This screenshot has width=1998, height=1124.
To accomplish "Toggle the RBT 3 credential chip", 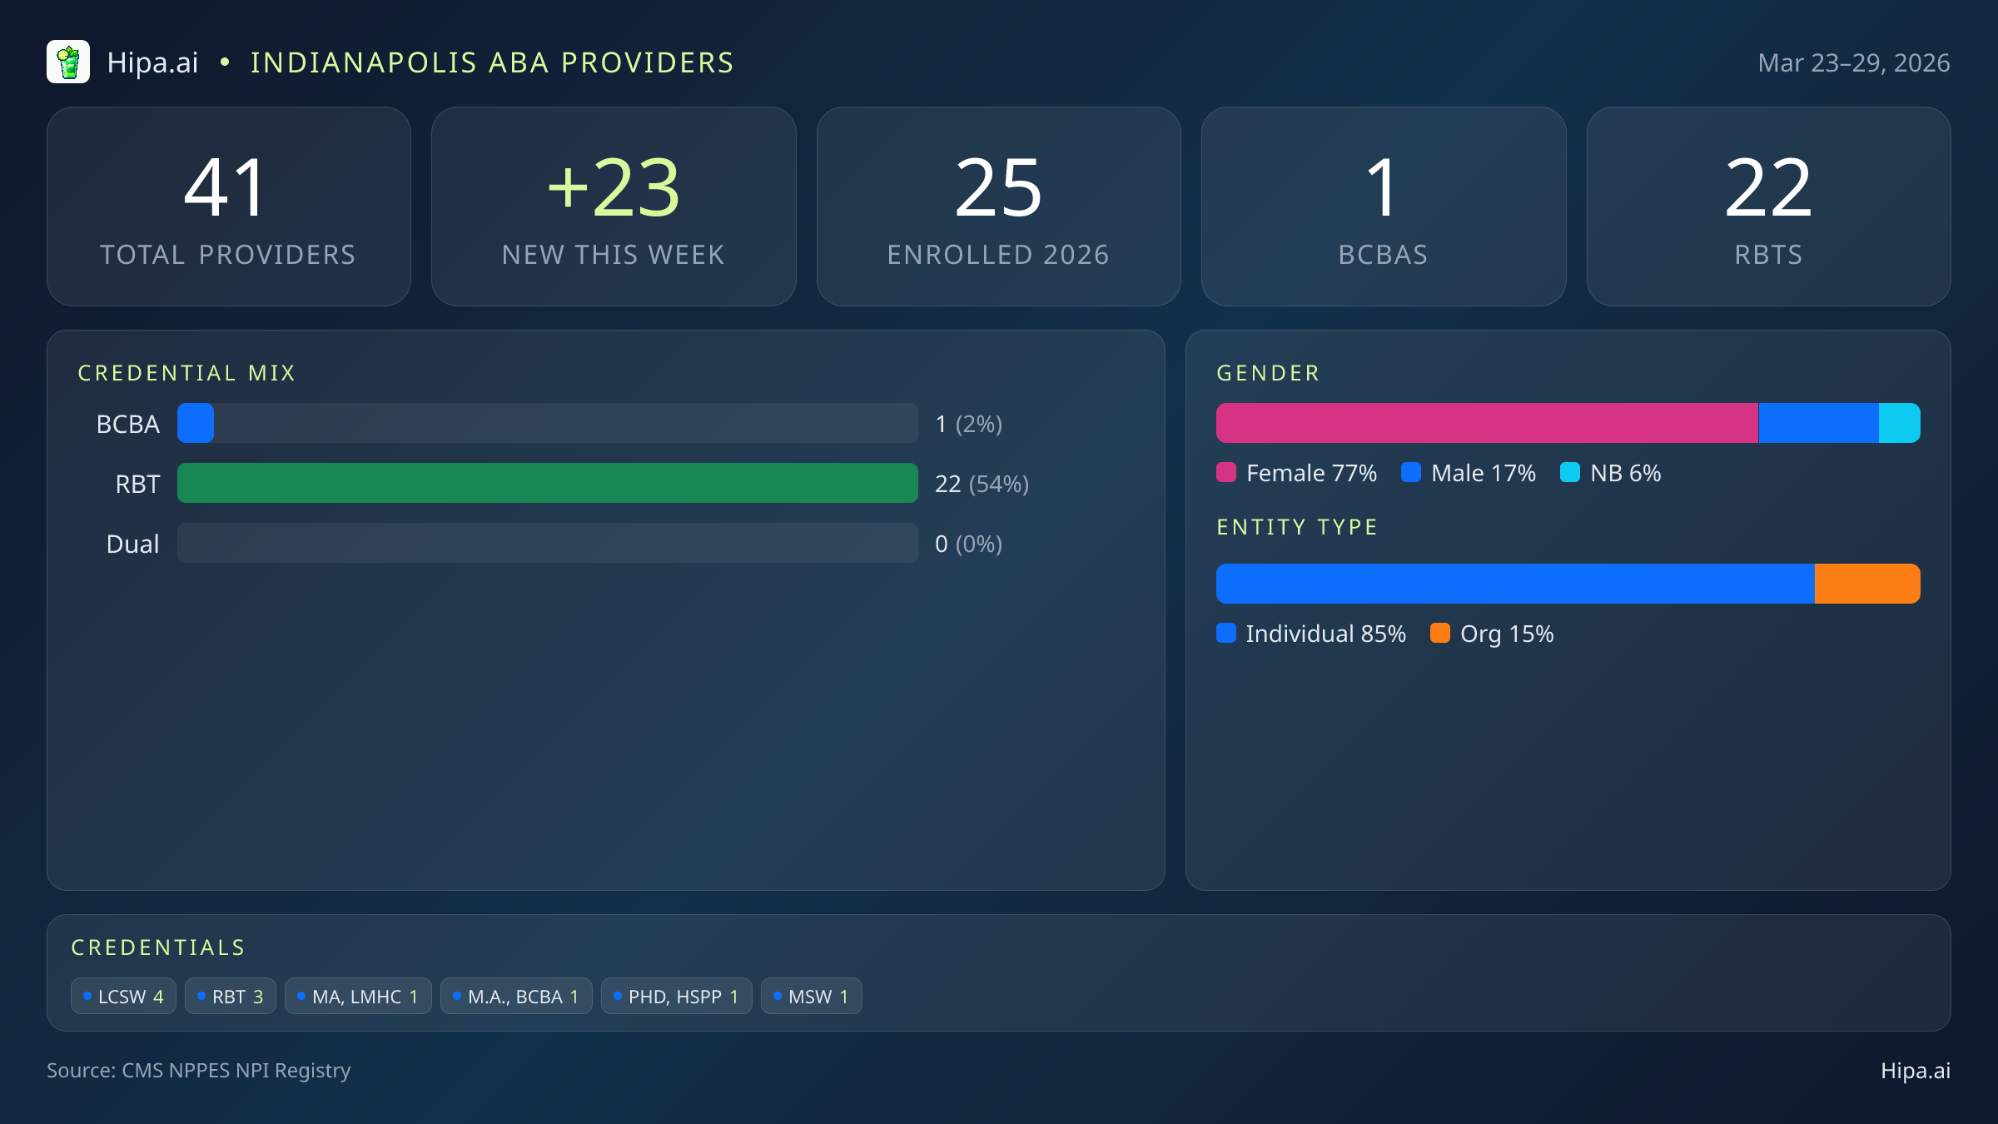I will (231, 995).
